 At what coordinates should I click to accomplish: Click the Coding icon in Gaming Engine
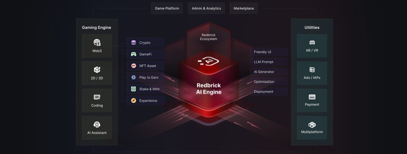point(97,97)
